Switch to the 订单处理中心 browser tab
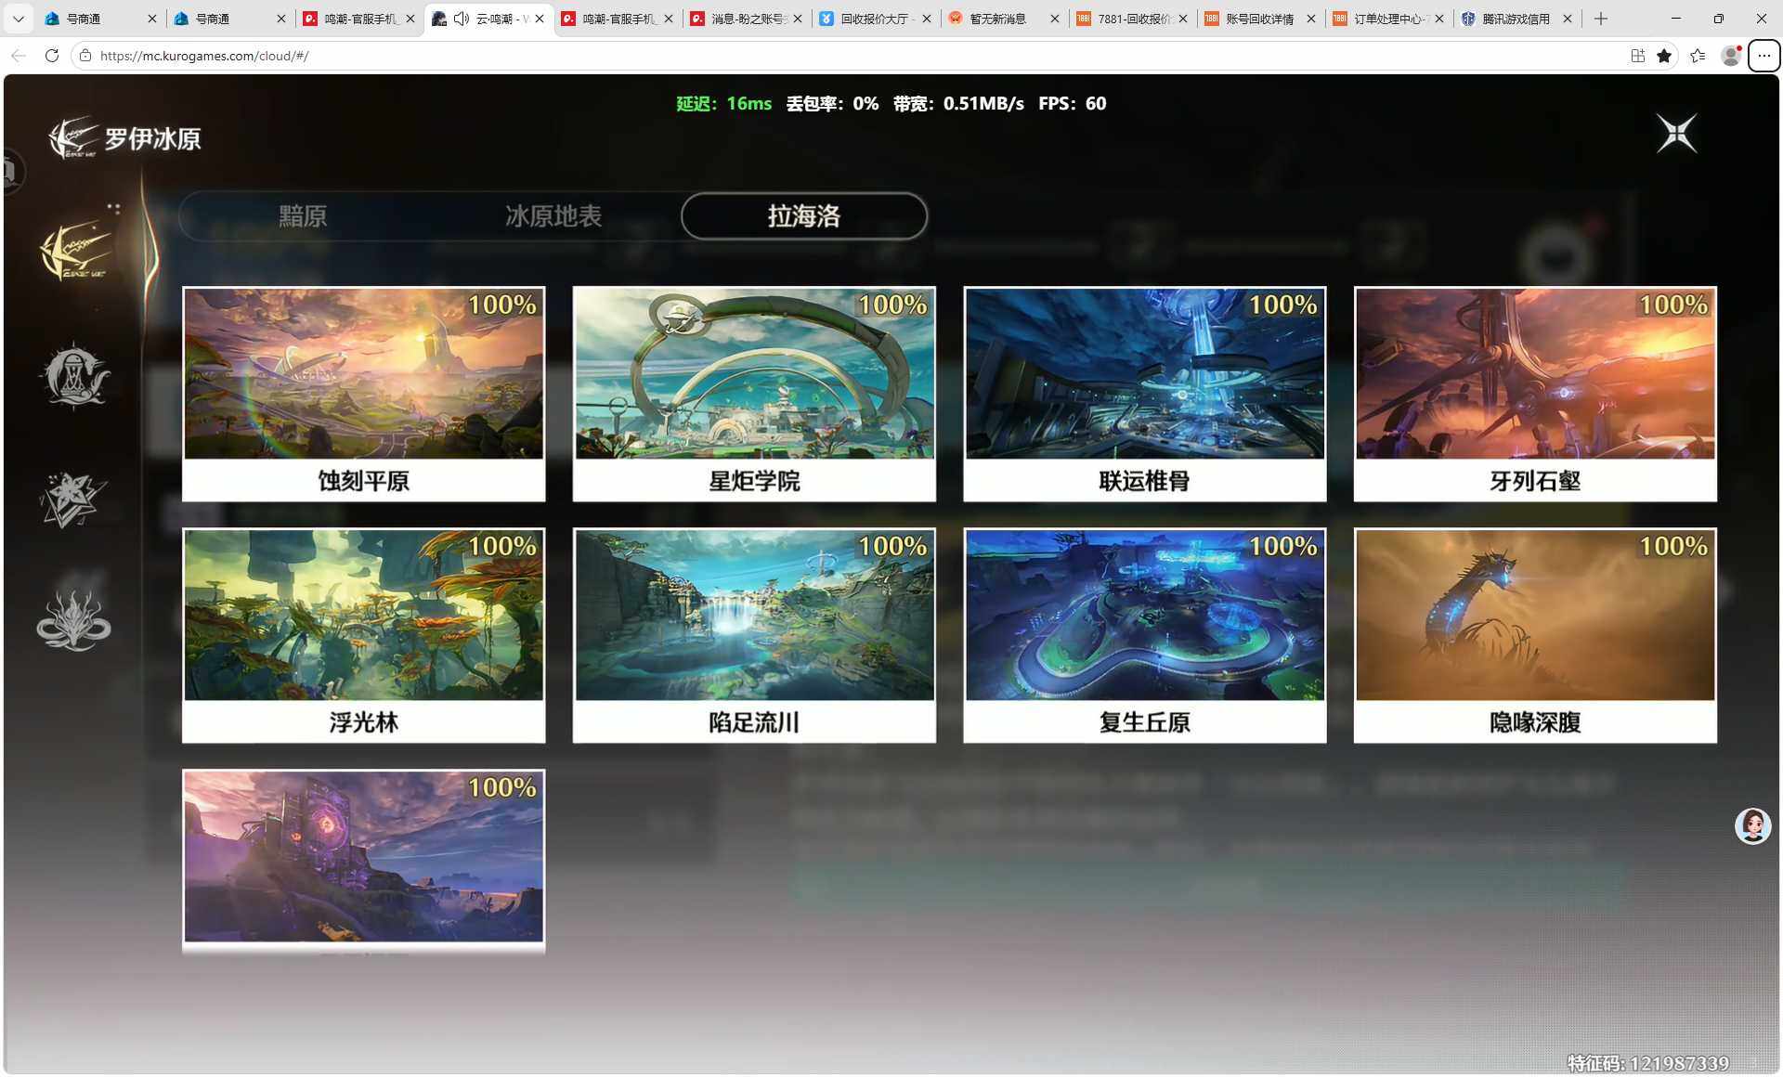Viewport: 1783px width, 1077px height. tap(1387, 19)
